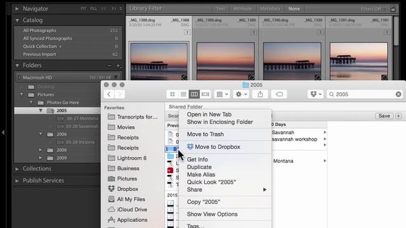Collapse the Photos Go Here folder

pos(31,103)
